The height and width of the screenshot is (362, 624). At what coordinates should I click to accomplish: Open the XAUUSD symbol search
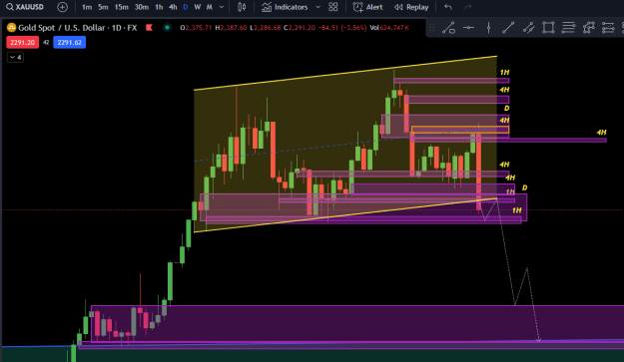pos(25,7)
